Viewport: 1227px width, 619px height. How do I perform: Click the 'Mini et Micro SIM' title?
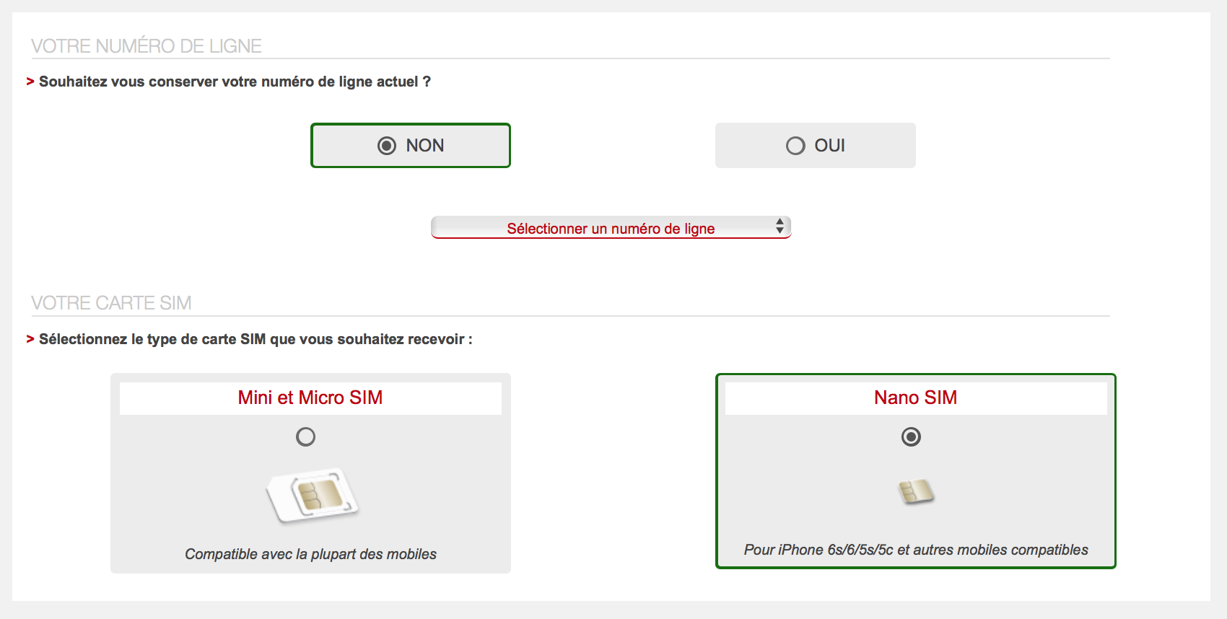[310, 398]
